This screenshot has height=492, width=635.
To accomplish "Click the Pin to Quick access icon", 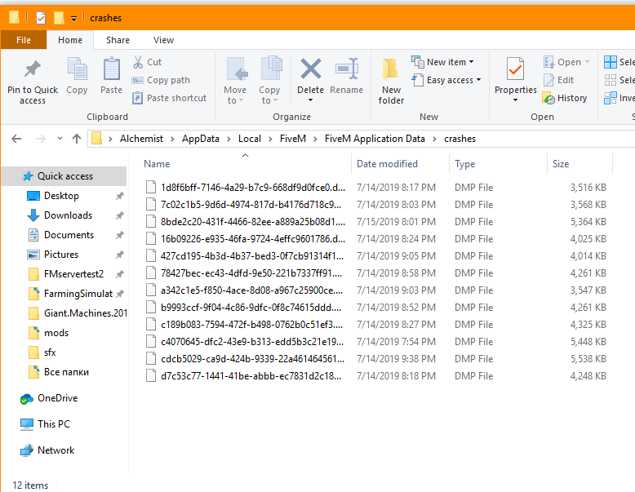I will (33, 69).
